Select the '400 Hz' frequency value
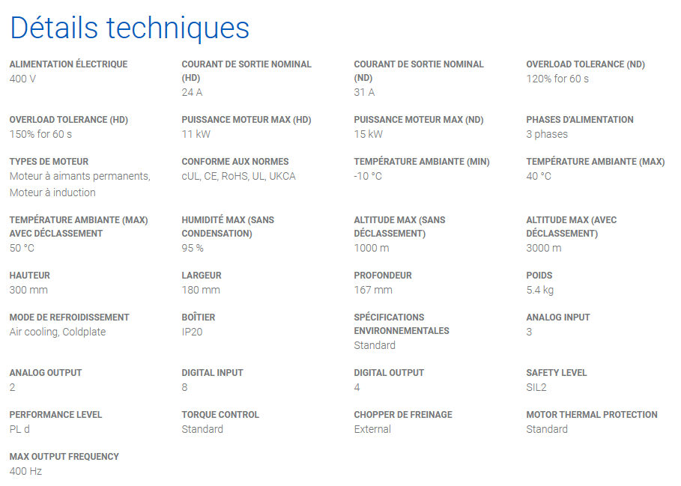 (x=25, y=472)
